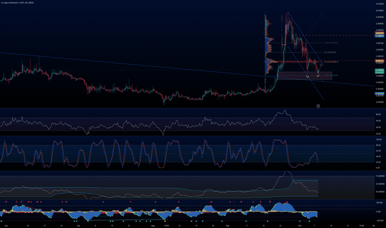386x228 pixels.
Task: Click the Sep label on the time axis
Action: click(x=227, y=226)
